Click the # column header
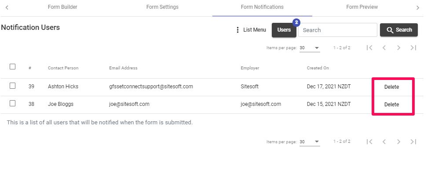 click(30, 68)
